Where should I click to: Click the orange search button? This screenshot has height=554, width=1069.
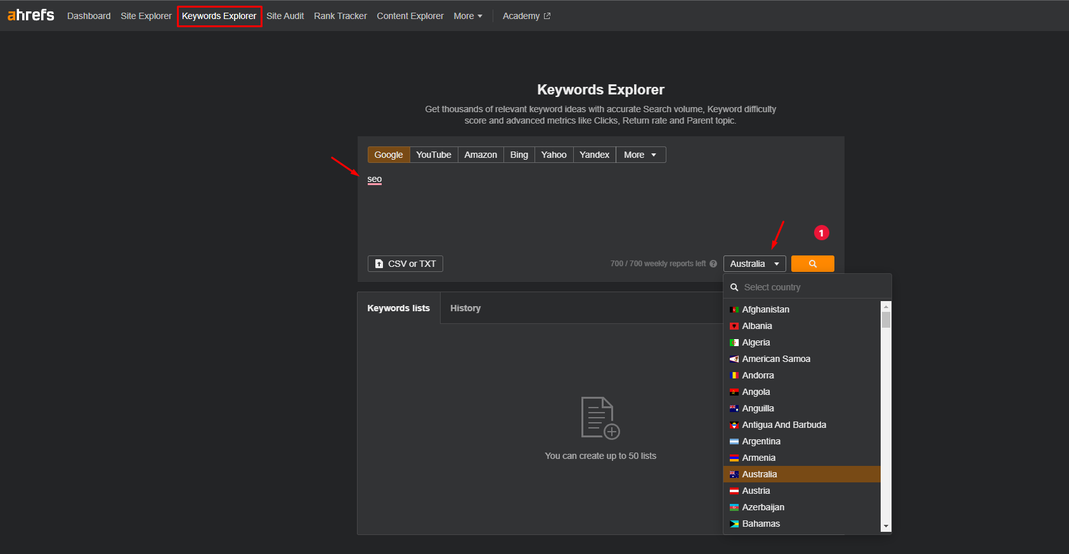[813, 264]
